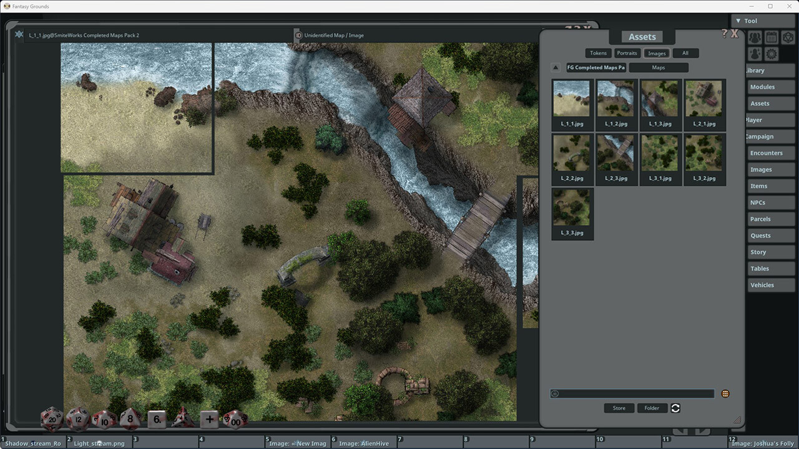Screen dimensions: 799x449
Task: Click the Store button
Action: click(x=619, y=408)
